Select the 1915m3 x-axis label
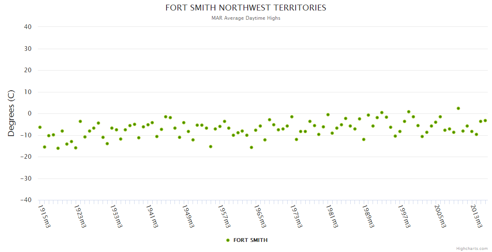 45,216
